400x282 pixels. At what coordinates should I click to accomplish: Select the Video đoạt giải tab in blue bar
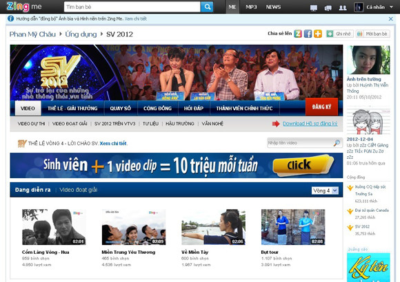(x=79, y=190)
